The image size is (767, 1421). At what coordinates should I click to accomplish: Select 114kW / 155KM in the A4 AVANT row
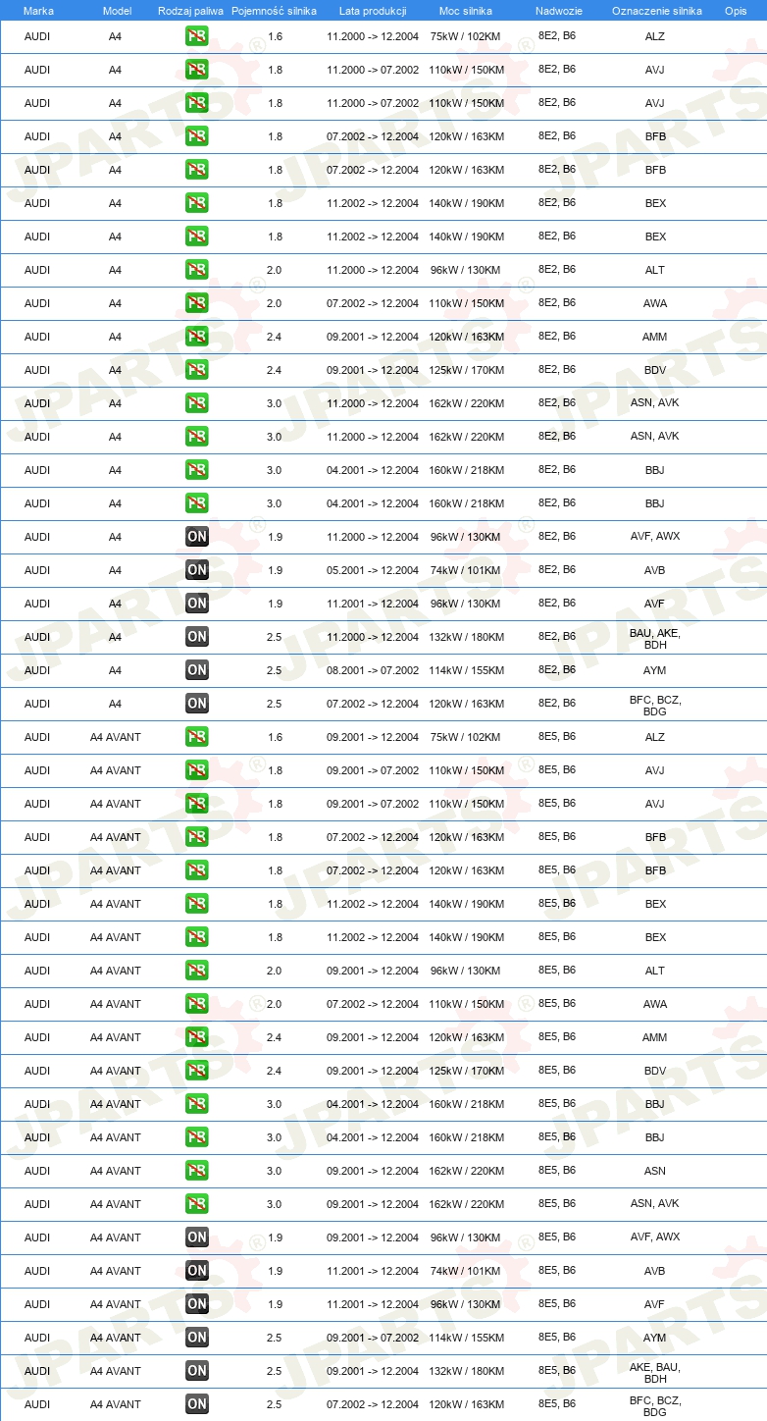click(466, 1338)
